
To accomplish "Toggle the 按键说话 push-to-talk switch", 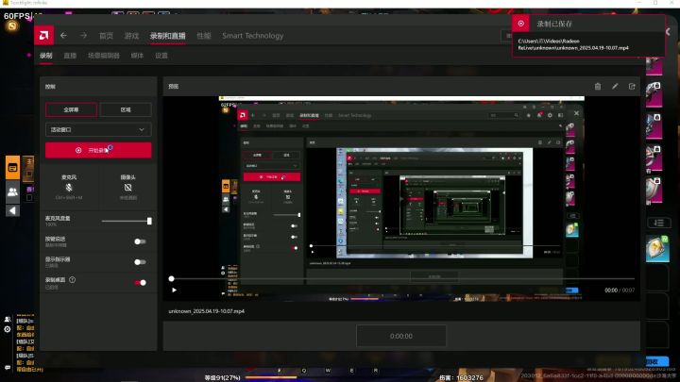I will pos(140,241).
